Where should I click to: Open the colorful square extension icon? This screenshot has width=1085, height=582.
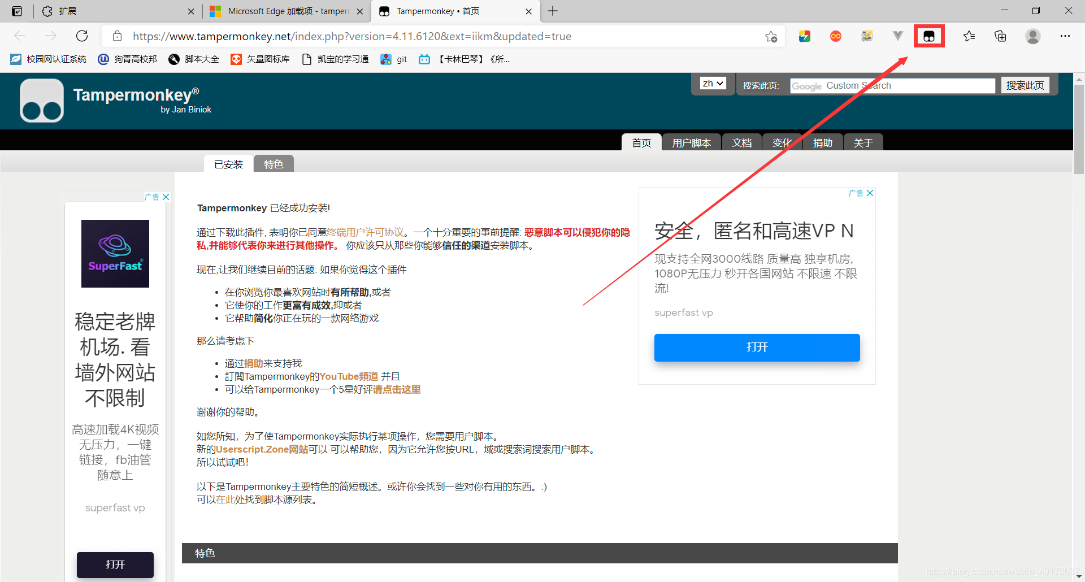click(x=805, y=36)
